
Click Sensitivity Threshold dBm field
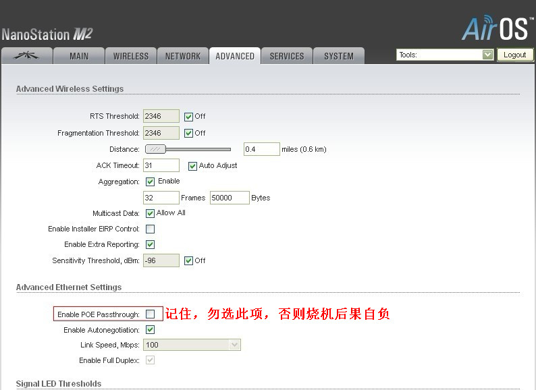pos(161,260)
